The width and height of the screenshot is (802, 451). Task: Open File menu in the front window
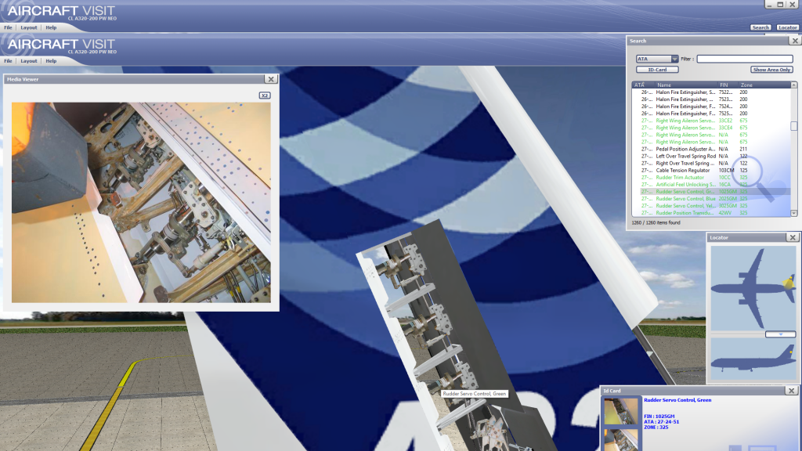point(8,61)
